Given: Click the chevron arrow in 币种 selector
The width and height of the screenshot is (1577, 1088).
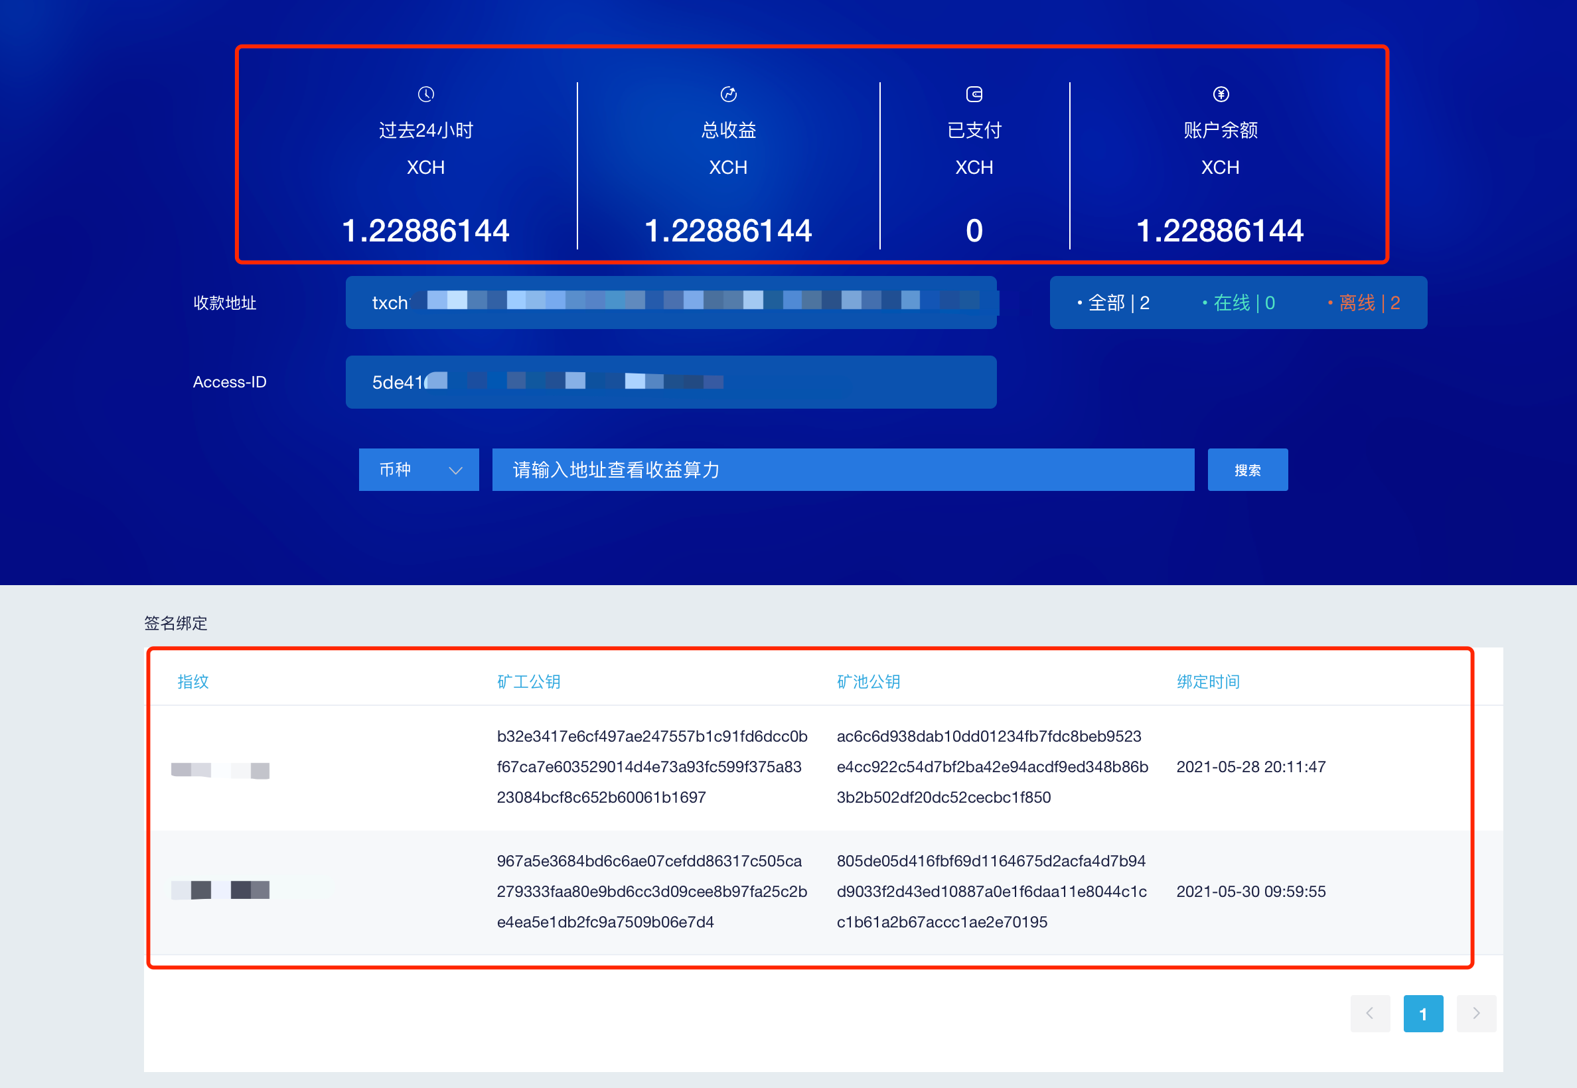Looking at the screenshot, I should pos(455,470).
